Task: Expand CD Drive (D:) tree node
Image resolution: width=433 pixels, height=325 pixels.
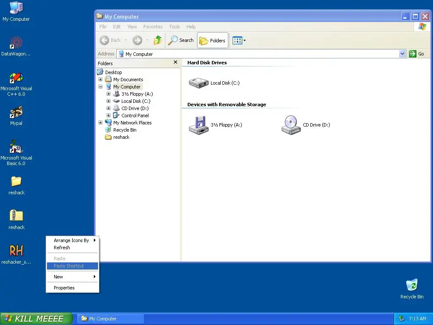Action: pyautogui.click(x=109, y=108)
